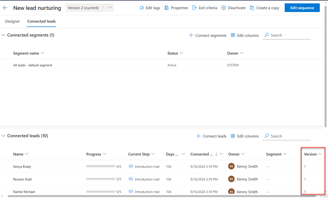
Task: Open the Progress column dropdown
Action: point(104,154)
